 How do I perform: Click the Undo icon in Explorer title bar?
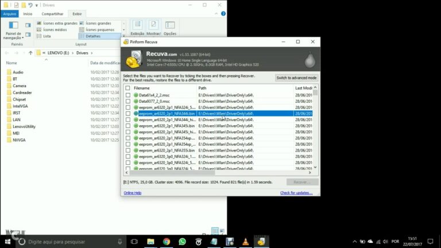[30, 5]
